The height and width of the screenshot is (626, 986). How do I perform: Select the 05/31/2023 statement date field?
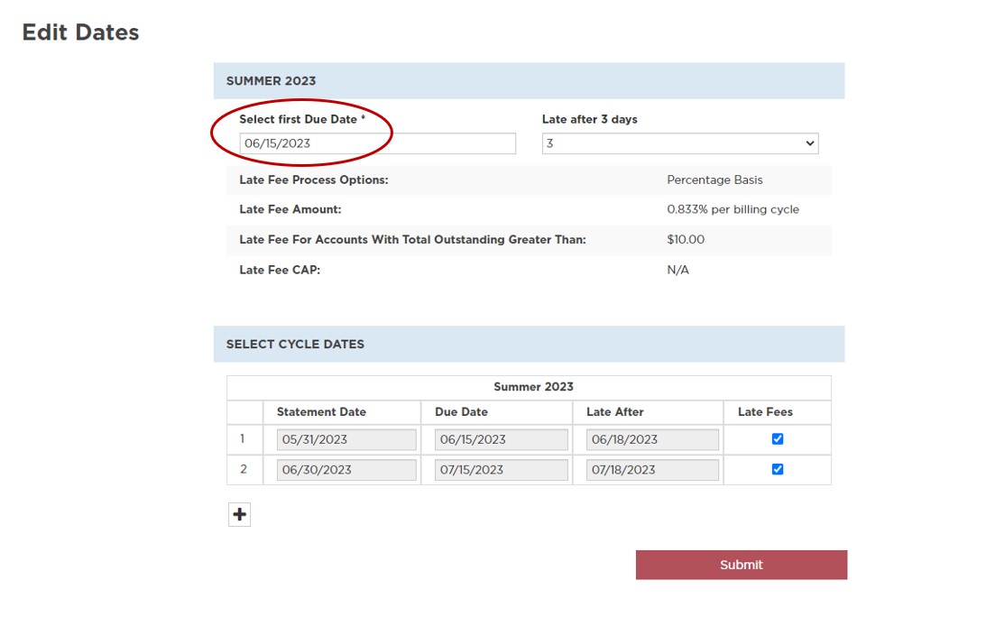pos(346,440)
